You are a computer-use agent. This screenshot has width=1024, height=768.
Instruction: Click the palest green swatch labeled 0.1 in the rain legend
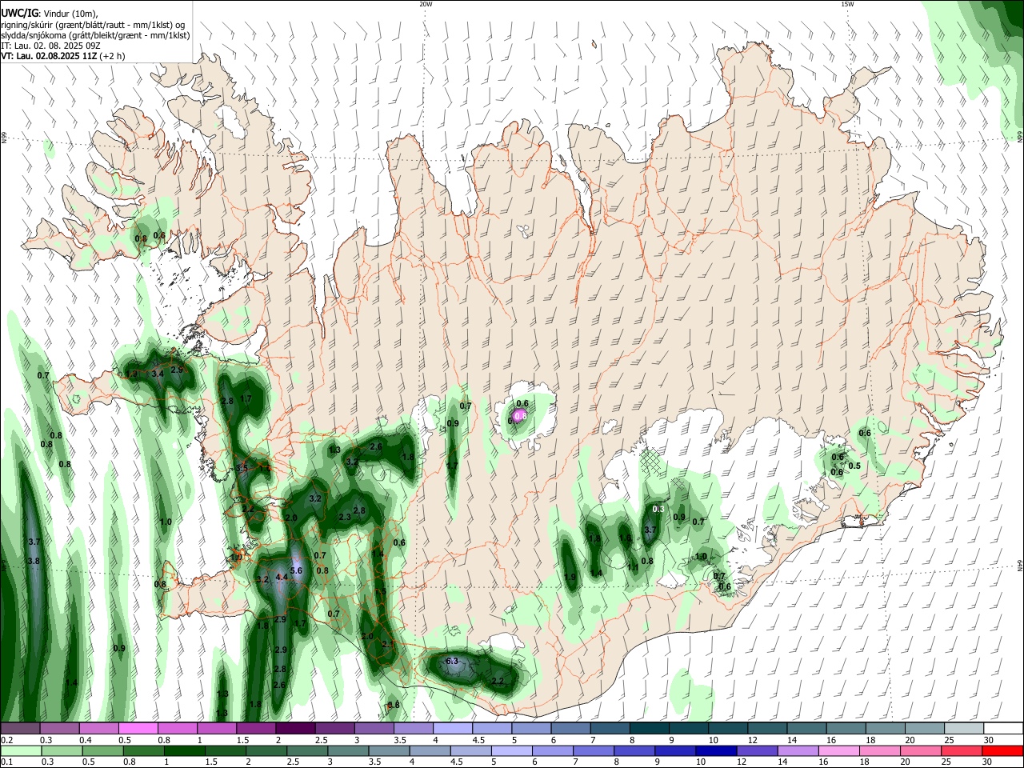(x=21, y=750)
